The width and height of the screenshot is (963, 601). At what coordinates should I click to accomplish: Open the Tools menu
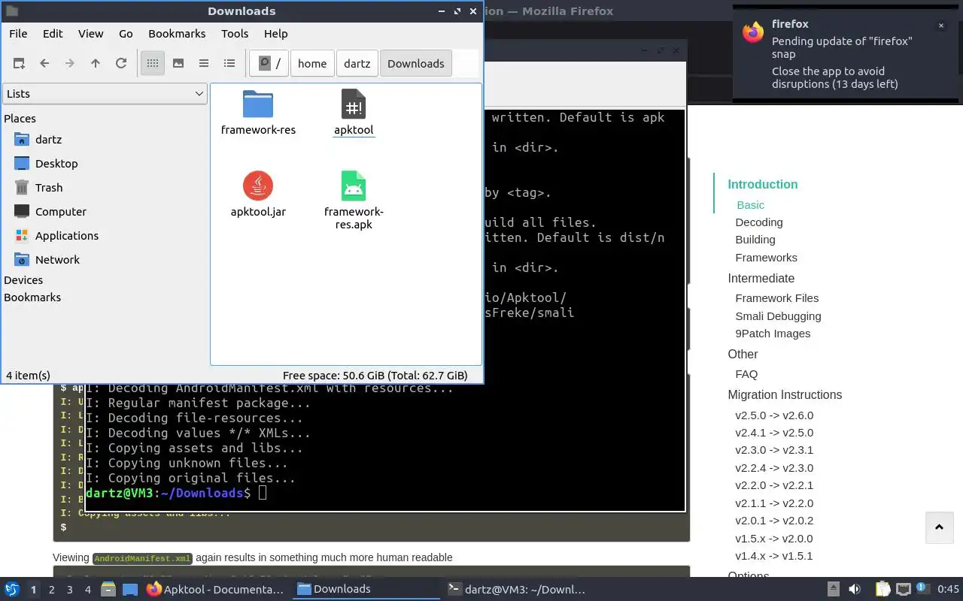coord(235,34)
